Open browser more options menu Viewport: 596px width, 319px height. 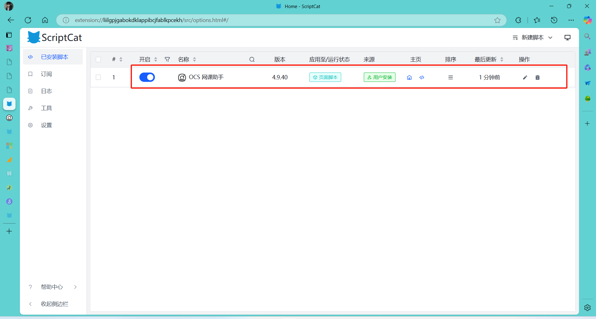[x=571, y=20]
